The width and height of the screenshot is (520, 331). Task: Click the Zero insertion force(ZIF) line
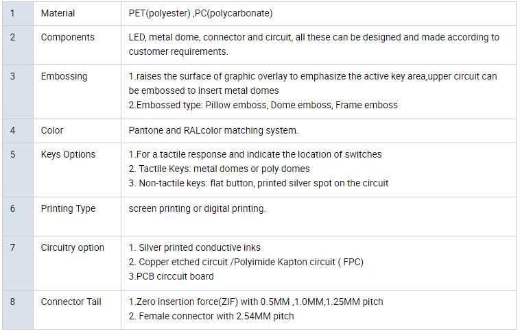[x=256, y=302]
